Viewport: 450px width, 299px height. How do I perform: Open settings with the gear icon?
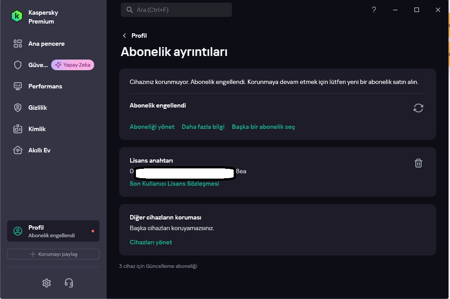coord(47,283)
